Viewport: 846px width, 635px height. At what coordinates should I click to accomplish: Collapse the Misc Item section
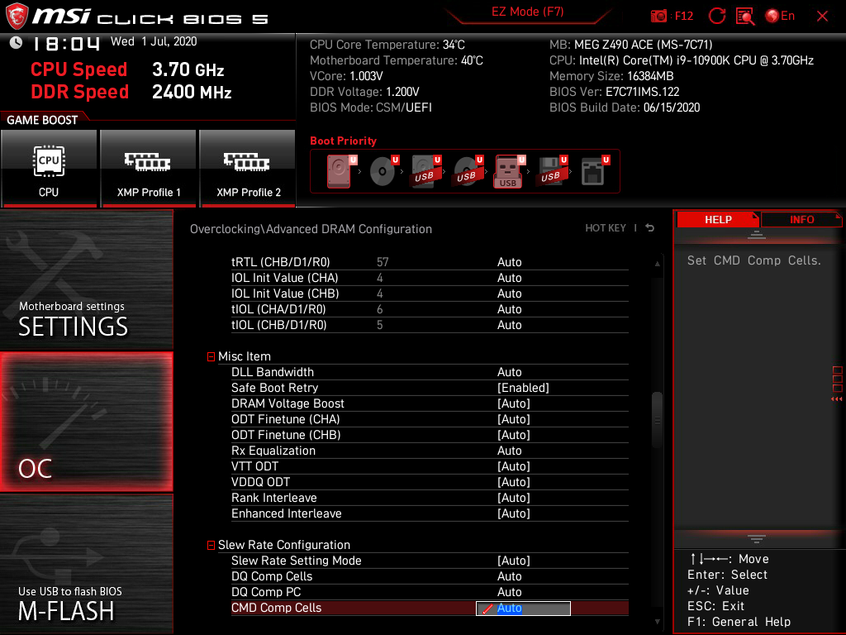tap(211, 356)
